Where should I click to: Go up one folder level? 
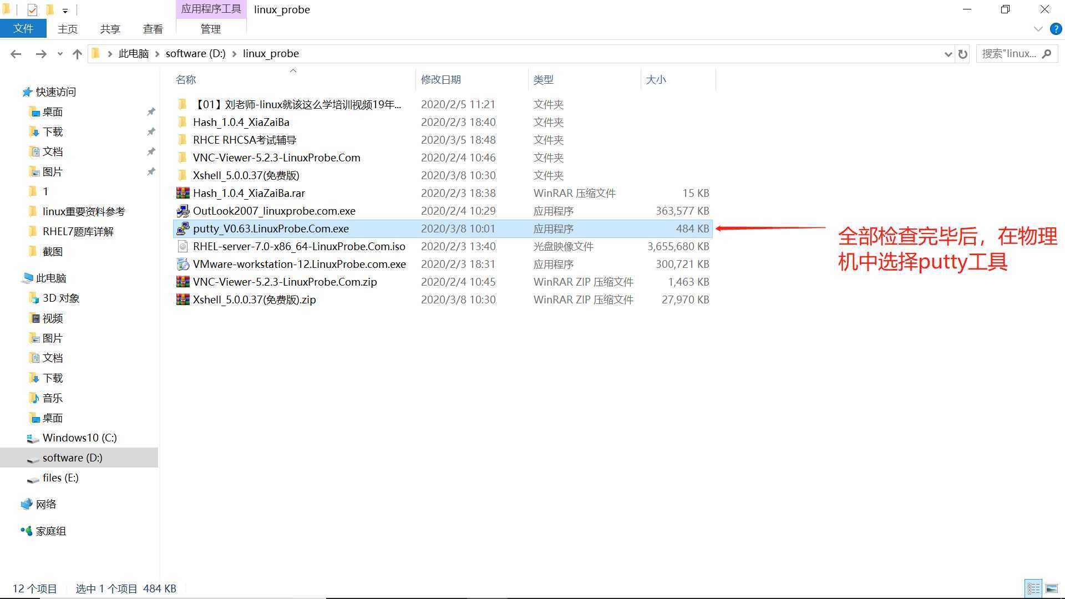[77, 54]
